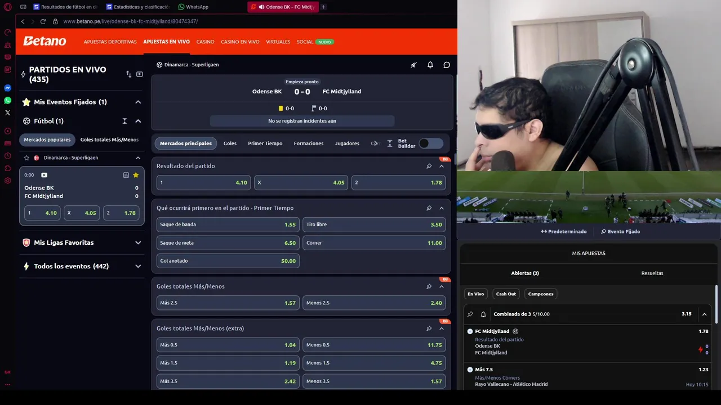Collapse the Combinada de 3 bet details
This screenshot has height=405, width=721.
pos(704,314)
